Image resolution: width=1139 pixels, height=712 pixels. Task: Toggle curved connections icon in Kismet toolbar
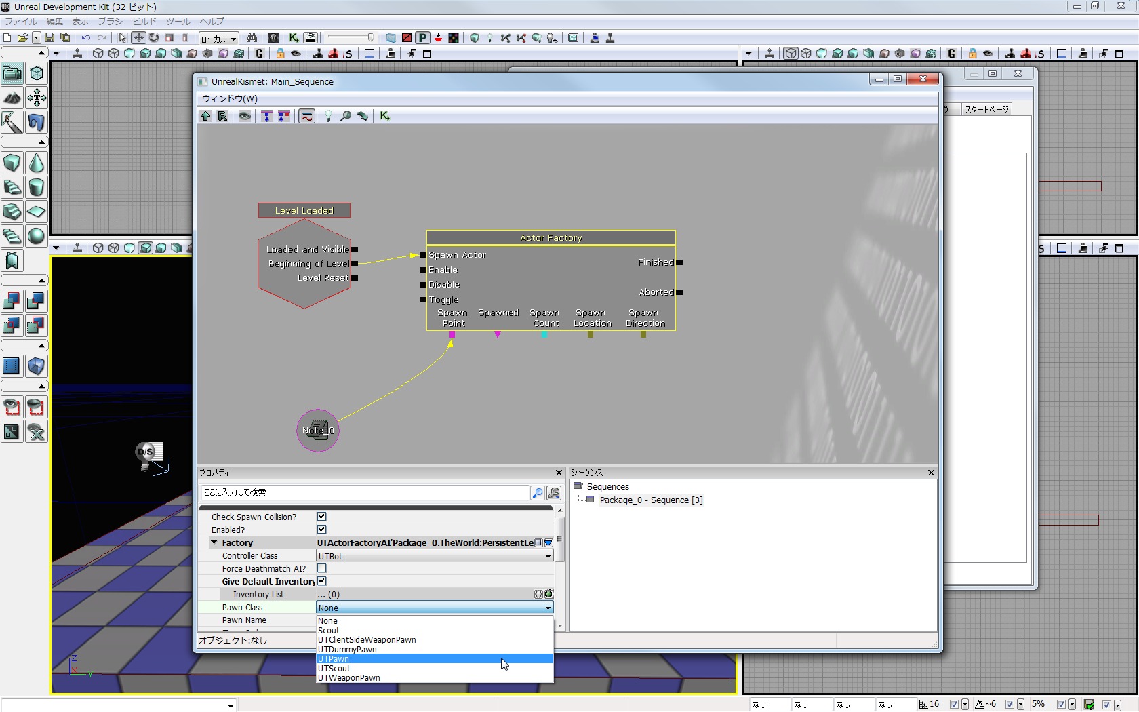pos(306,116)
